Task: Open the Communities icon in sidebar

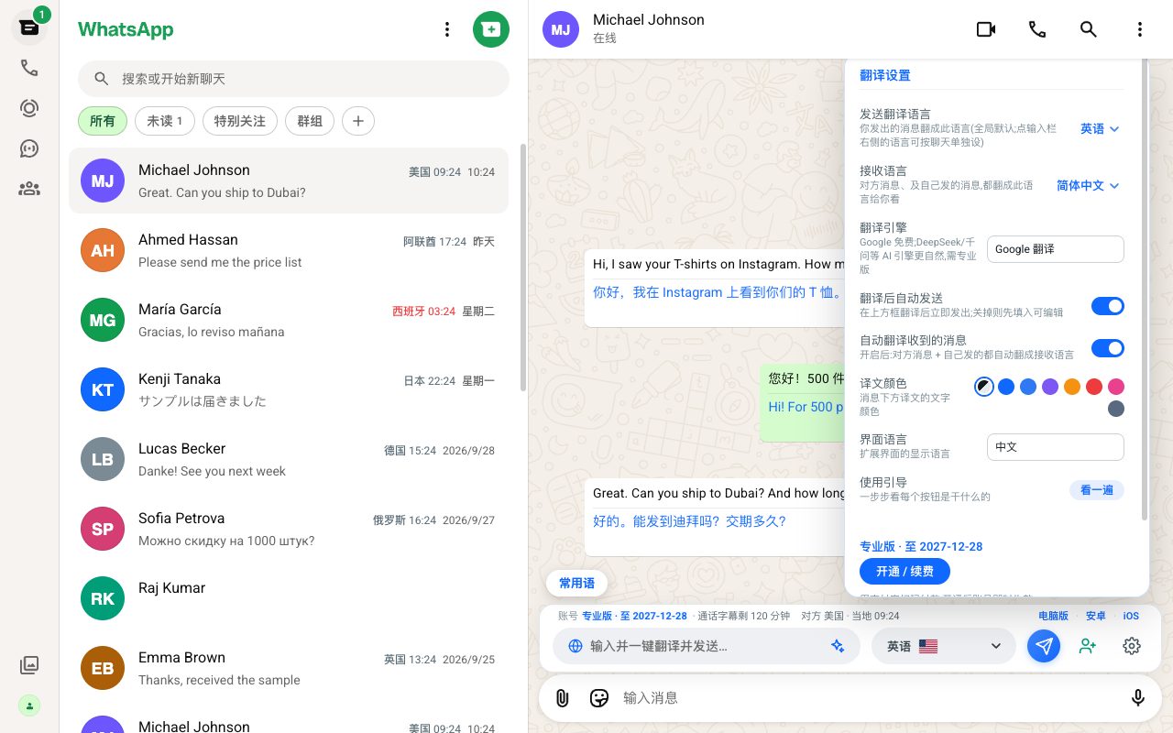Action: [x=29, y=189]
